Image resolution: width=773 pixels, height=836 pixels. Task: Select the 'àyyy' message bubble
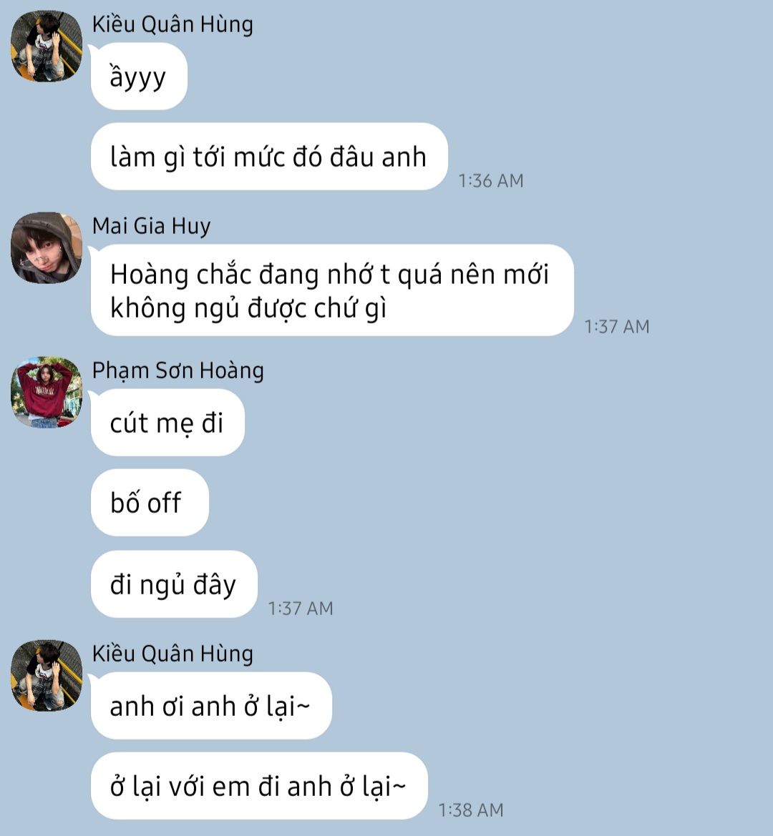[x=139, y=77]
